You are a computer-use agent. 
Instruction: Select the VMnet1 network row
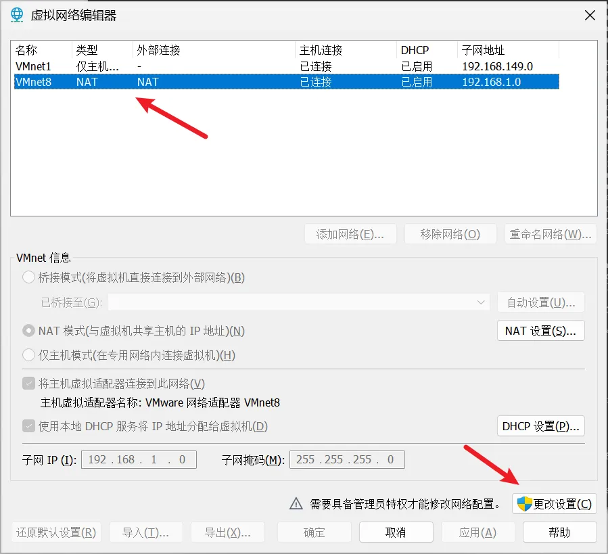click(287, 66)
